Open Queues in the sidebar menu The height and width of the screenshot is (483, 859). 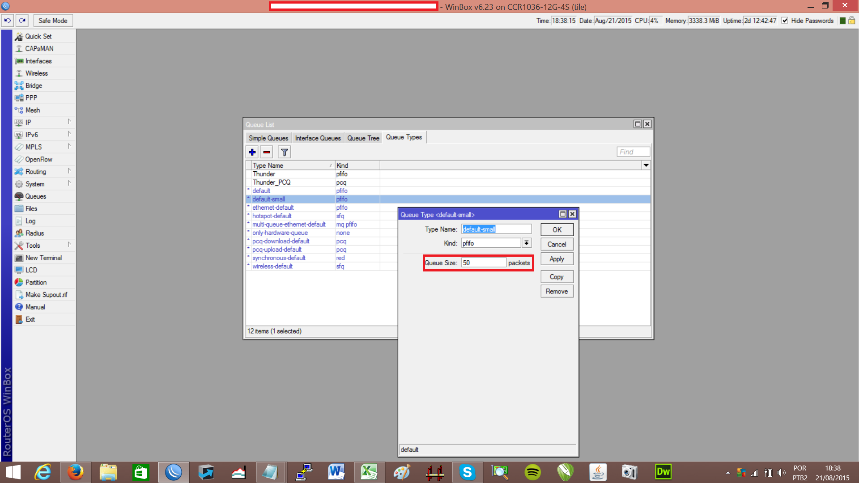click(35, 196)
